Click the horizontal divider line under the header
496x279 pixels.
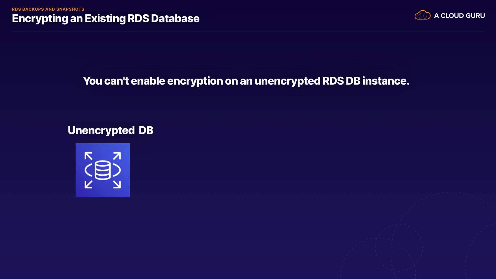(x=248, y=31)
